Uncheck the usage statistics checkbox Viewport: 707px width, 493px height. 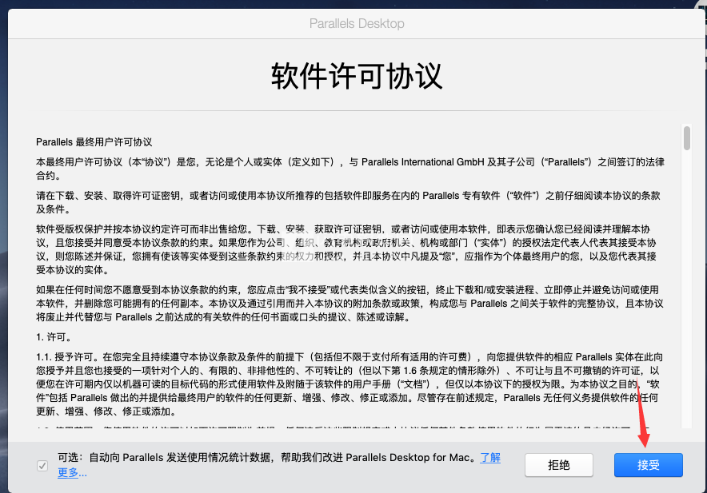42,466
